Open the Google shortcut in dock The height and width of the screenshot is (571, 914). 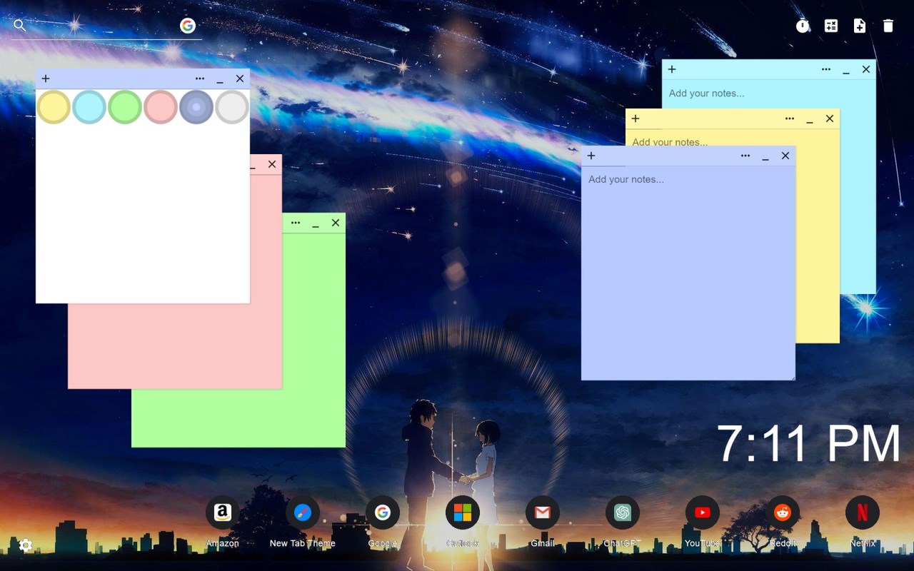[383, 512]
